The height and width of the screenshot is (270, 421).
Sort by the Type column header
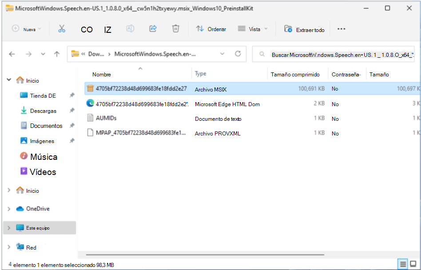[201, 74]
